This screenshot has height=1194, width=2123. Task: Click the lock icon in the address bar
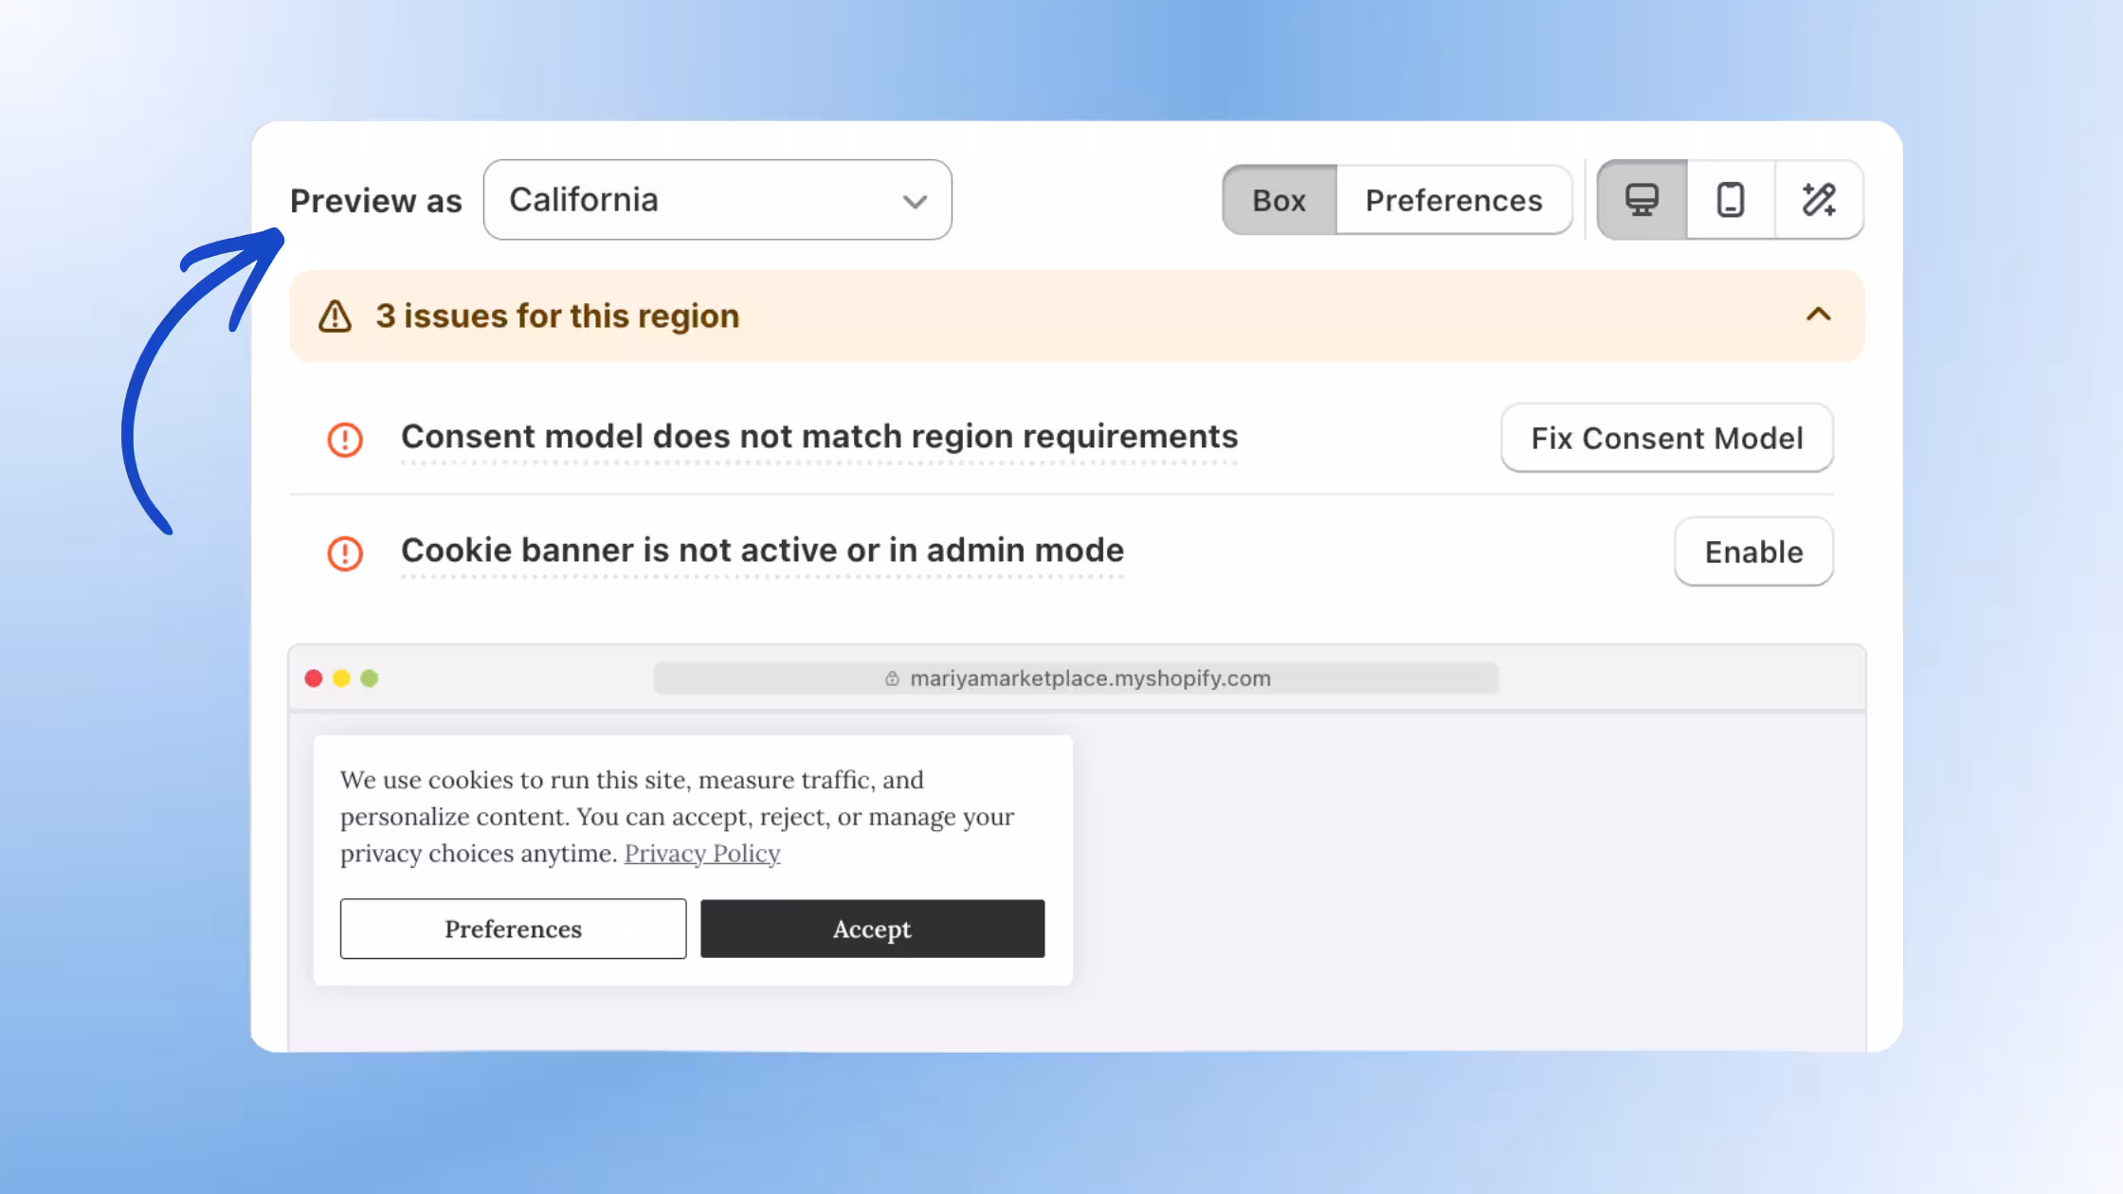892,678
